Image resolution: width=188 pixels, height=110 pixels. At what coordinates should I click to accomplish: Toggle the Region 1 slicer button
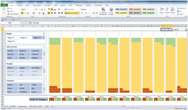13,38
